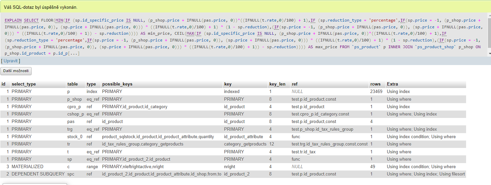This screenshot has width=491, height=185.
Task: Click the EXPLAIN keyword in the SQL query
Action: [13, 21]
